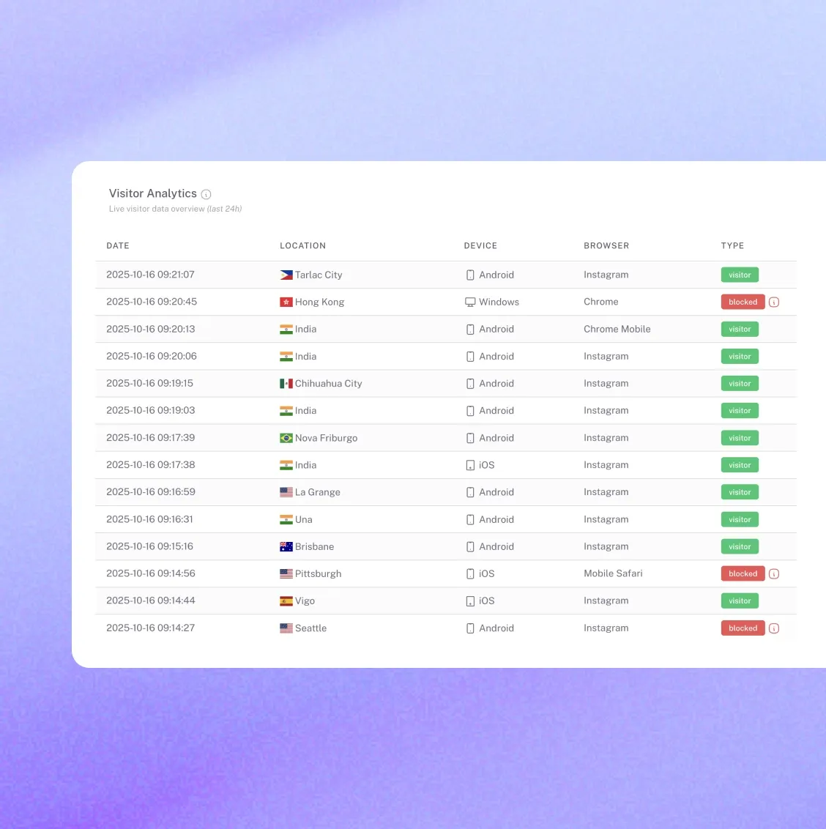Click the TYPE column header
Image resolution: width=826 pixels, height=829 pixels.
coord(732,246)
